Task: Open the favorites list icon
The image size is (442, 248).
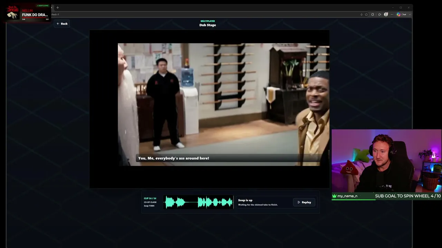Action: pyautogui.click(x=379, y=14)
